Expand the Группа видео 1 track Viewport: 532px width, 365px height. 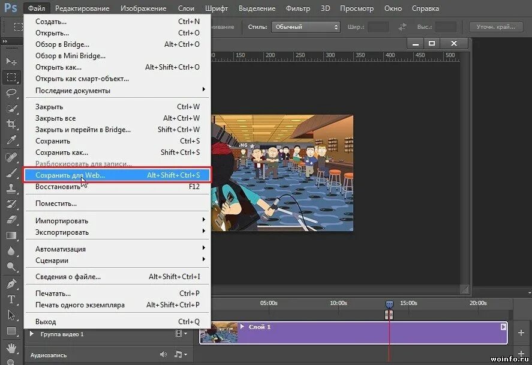pyautogui.click(x=32, y=334)
